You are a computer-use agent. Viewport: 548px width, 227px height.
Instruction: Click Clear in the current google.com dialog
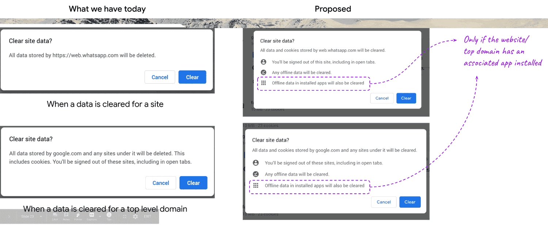pos(193,183)
